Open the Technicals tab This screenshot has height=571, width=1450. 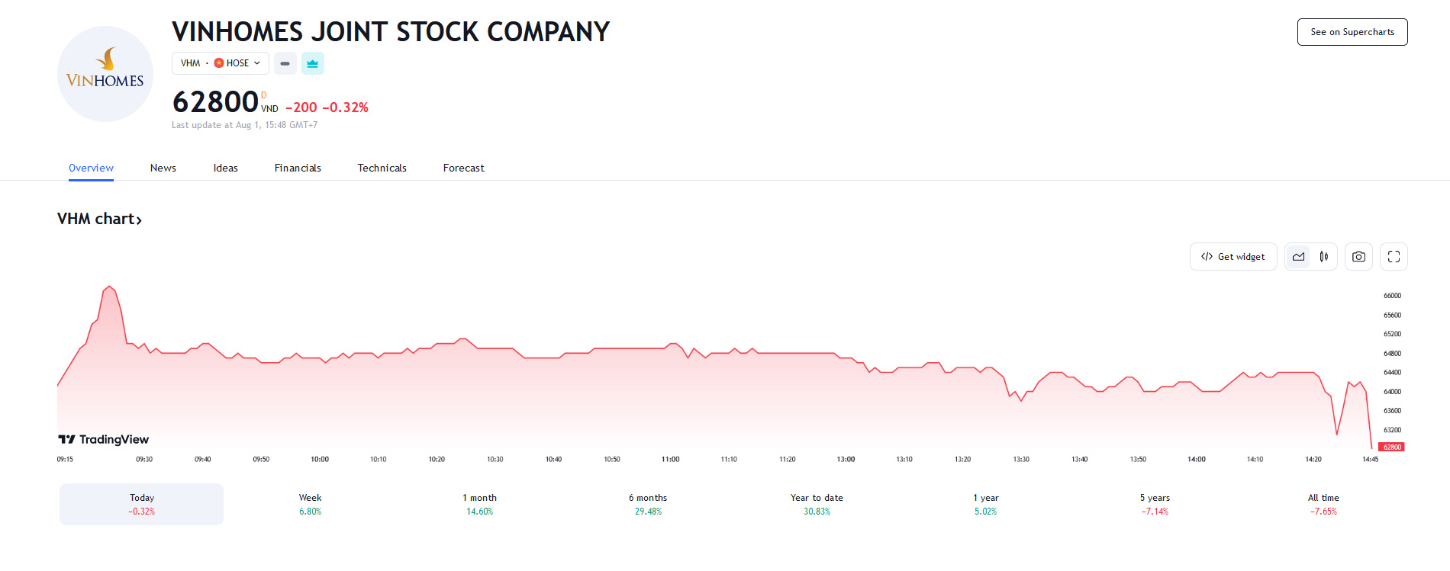382,168
